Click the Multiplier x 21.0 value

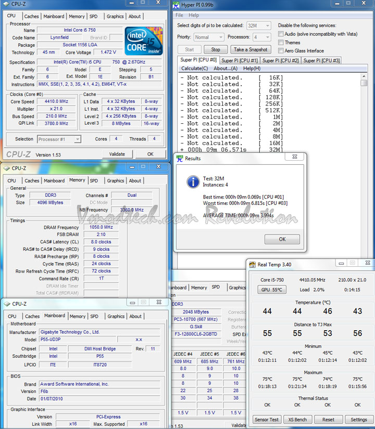tap(56, 109)
